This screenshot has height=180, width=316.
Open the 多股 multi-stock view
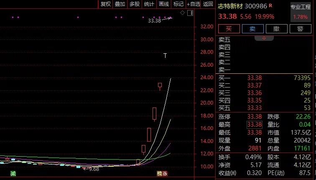[134, 4]
